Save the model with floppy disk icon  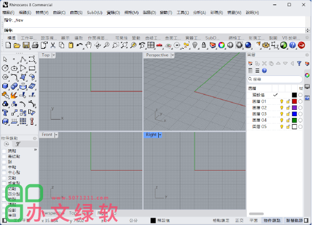point(26,45)
